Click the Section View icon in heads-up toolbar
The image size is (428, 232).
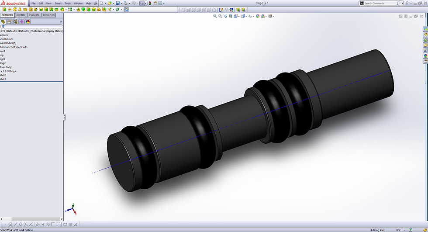(x=231, y=16)
